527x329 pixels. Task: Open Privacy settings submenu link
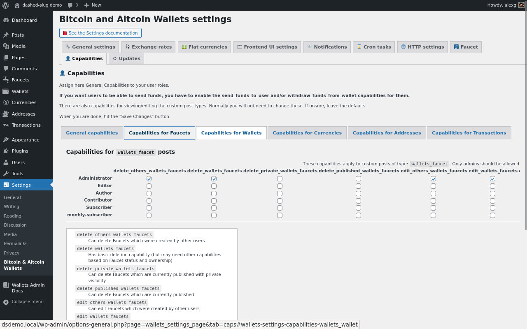click(12, 253)
